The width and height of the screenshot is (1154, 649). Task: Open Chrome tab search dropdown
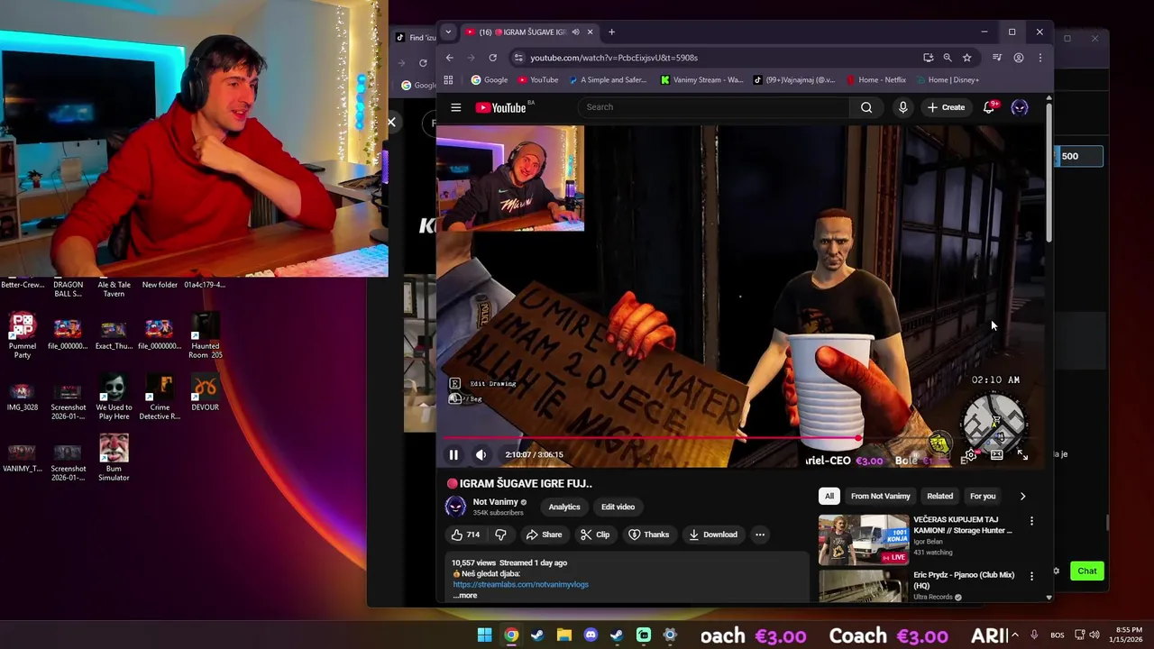click(x=448, y=32)
